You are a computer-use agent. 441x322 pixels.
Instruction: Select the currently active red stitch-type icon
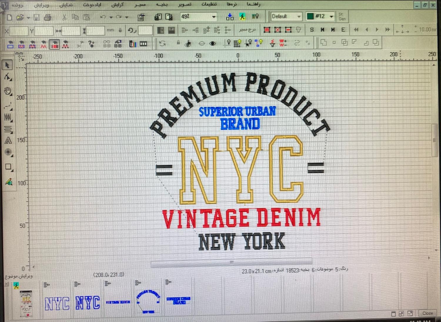click(x=54, y=45)
